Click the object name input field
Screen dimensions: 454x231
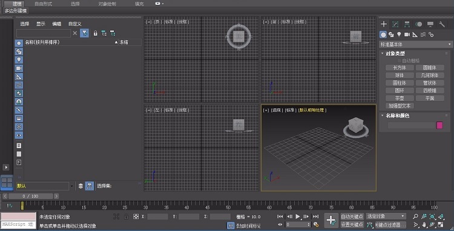pos(411,125)
